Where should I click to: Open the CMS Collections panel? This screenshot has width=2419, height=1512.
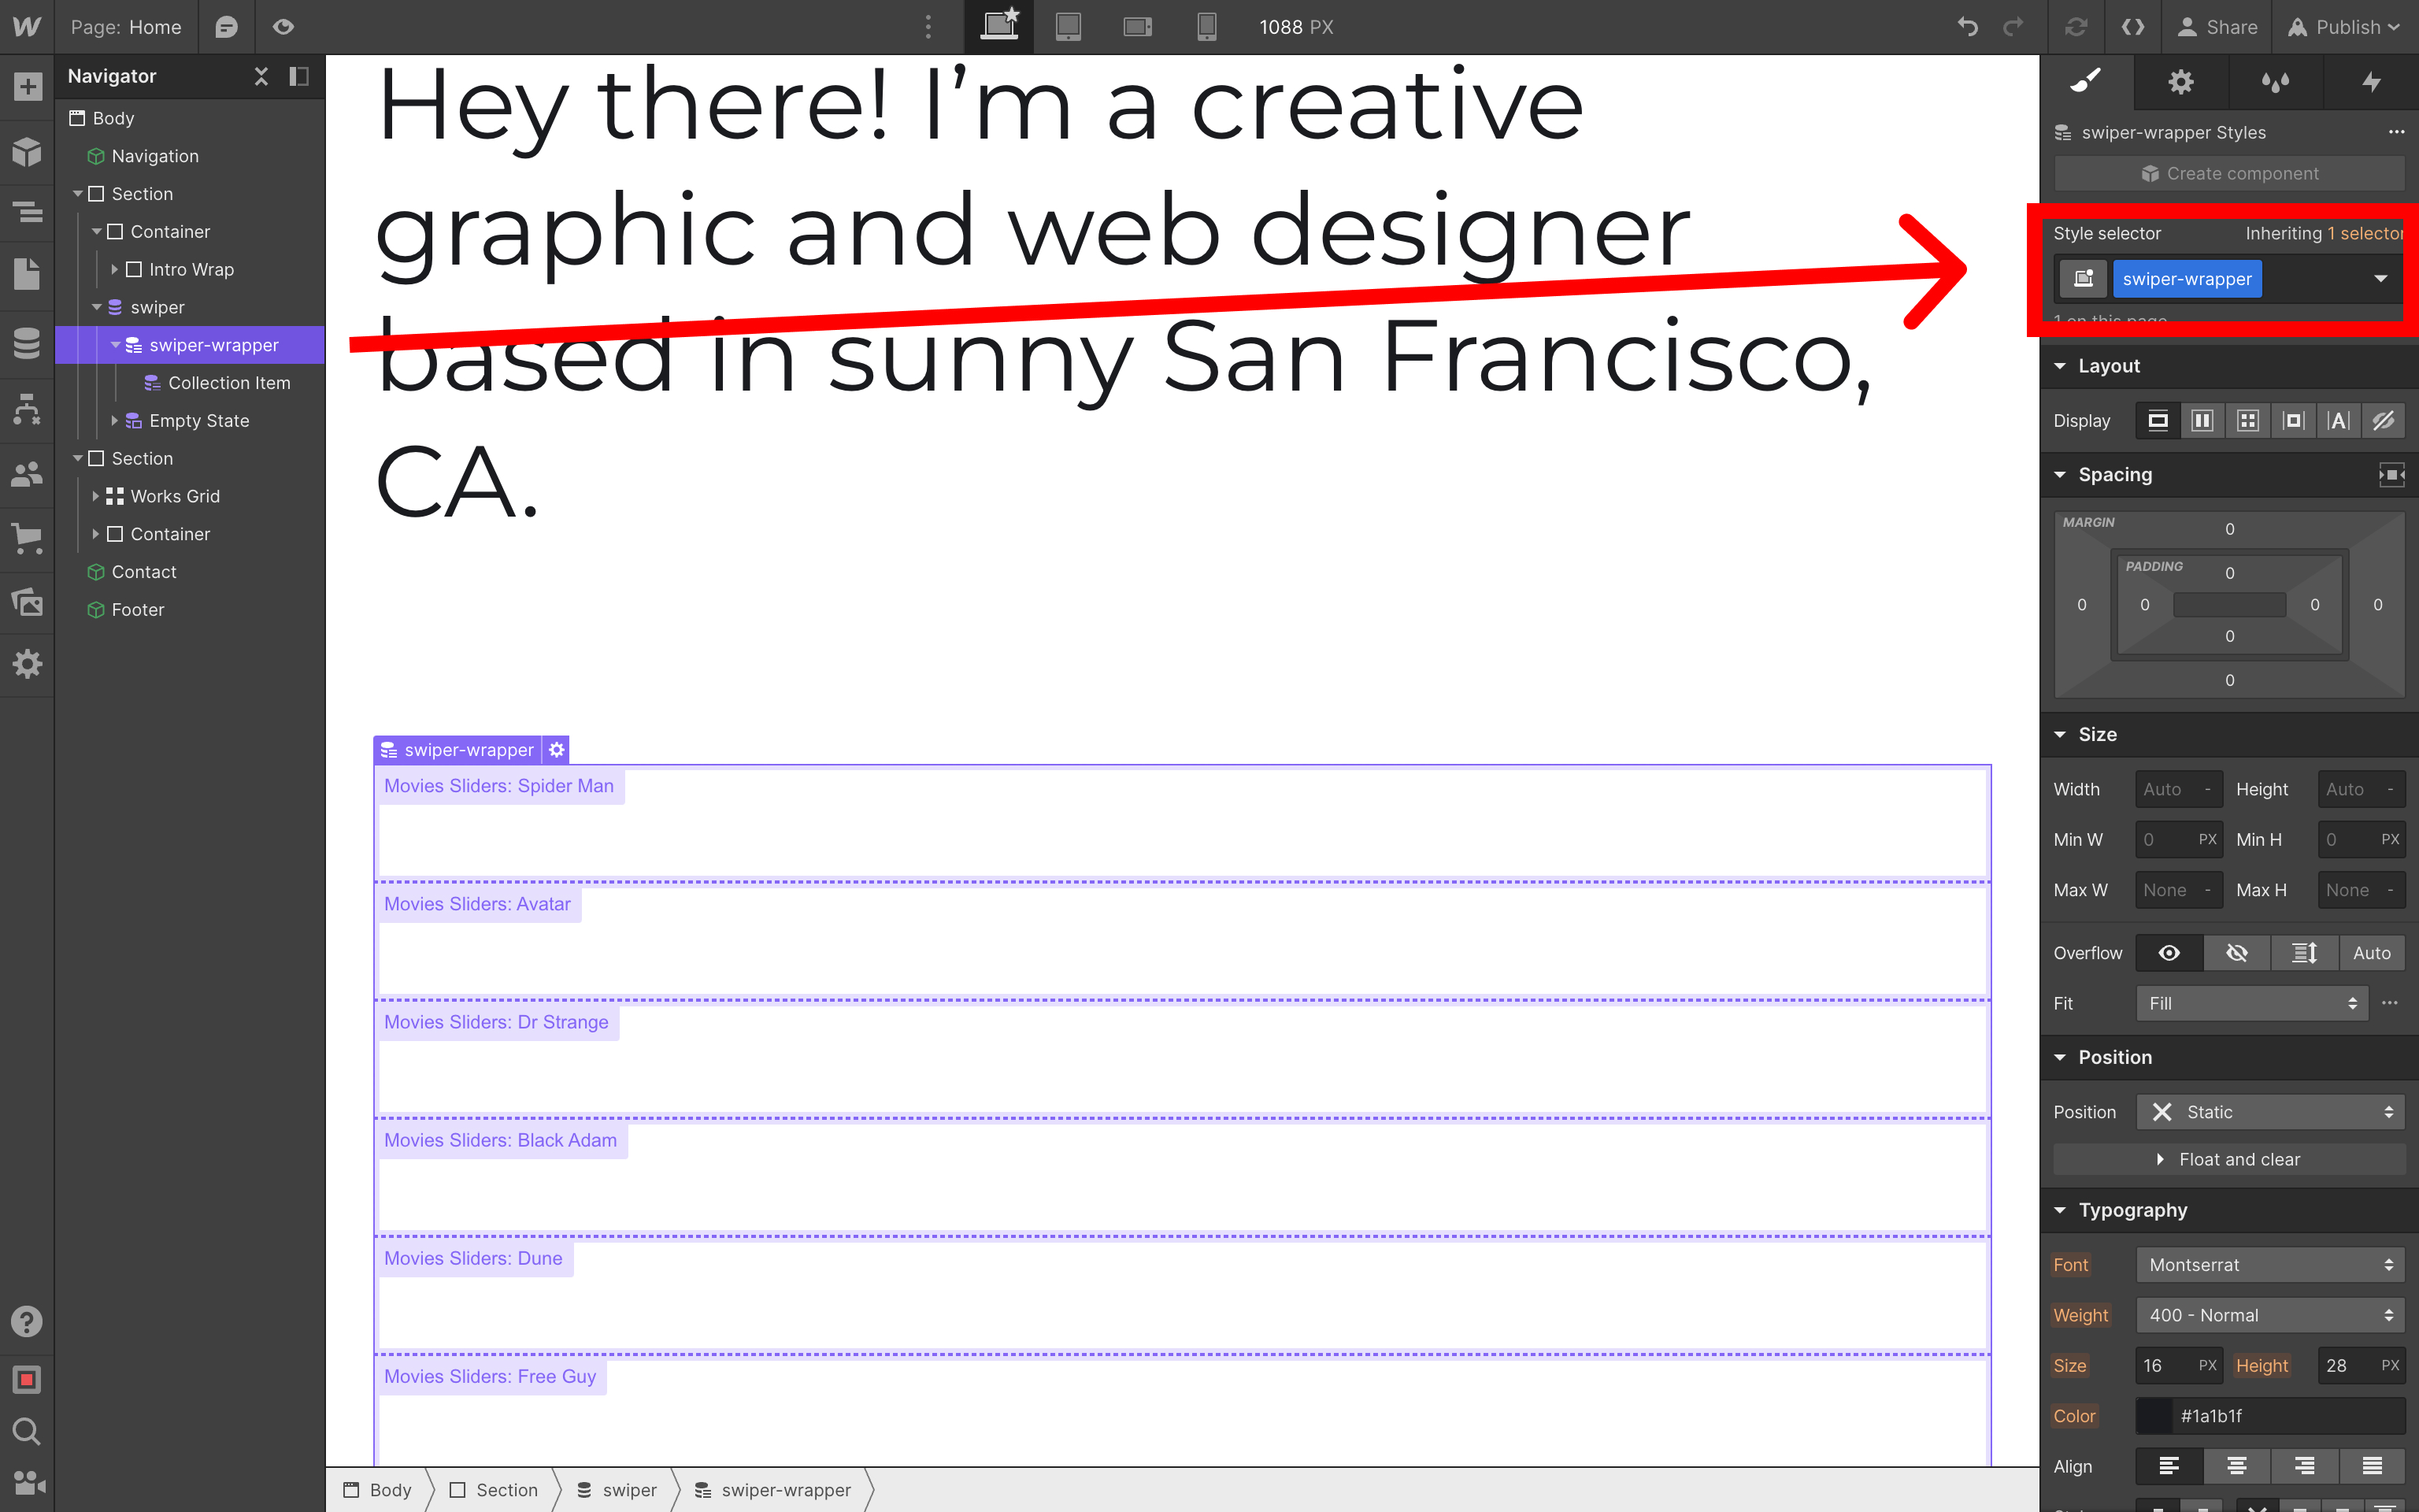point(27,343)
